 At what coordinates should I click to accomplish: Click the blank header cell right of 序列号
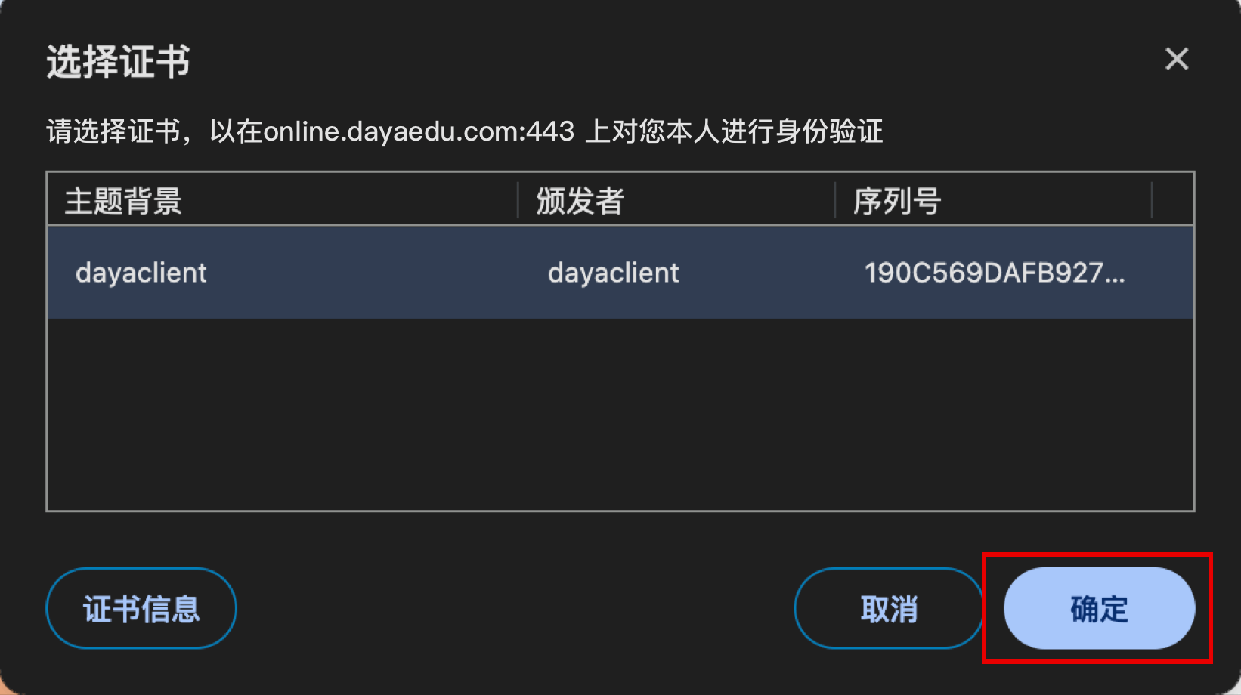coord(1173,201)
